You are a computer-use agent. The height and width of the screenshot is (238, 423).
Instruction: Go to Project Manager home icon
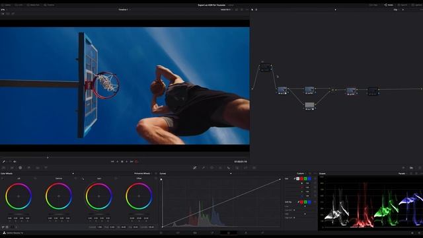412,233
